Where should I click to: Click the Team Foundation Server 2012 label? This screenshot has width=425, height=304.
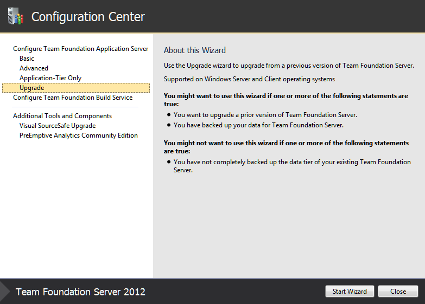tap(80, 292)
